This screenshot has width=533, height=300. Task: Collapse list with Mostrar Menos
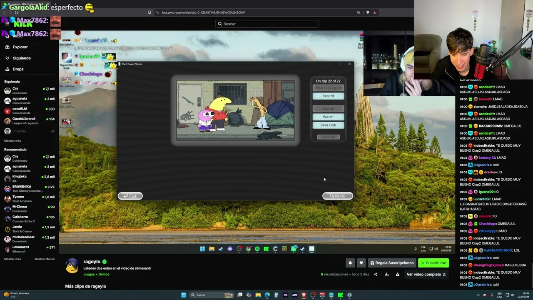[x=44, y=259]
